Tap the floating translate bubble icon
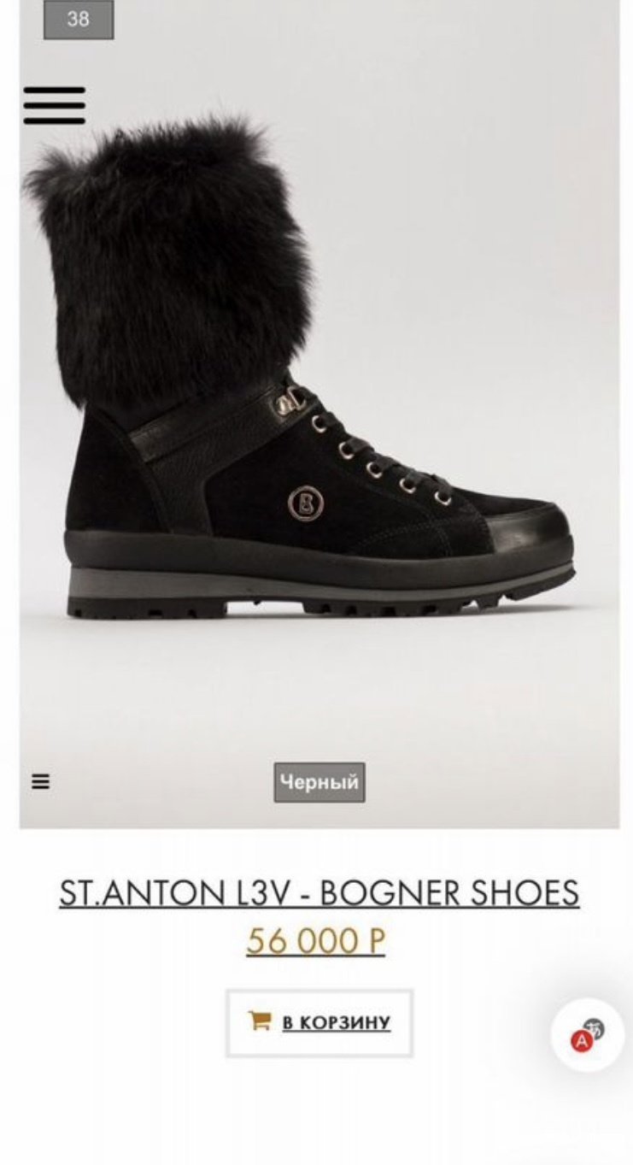 click(x=587, y=1034)
